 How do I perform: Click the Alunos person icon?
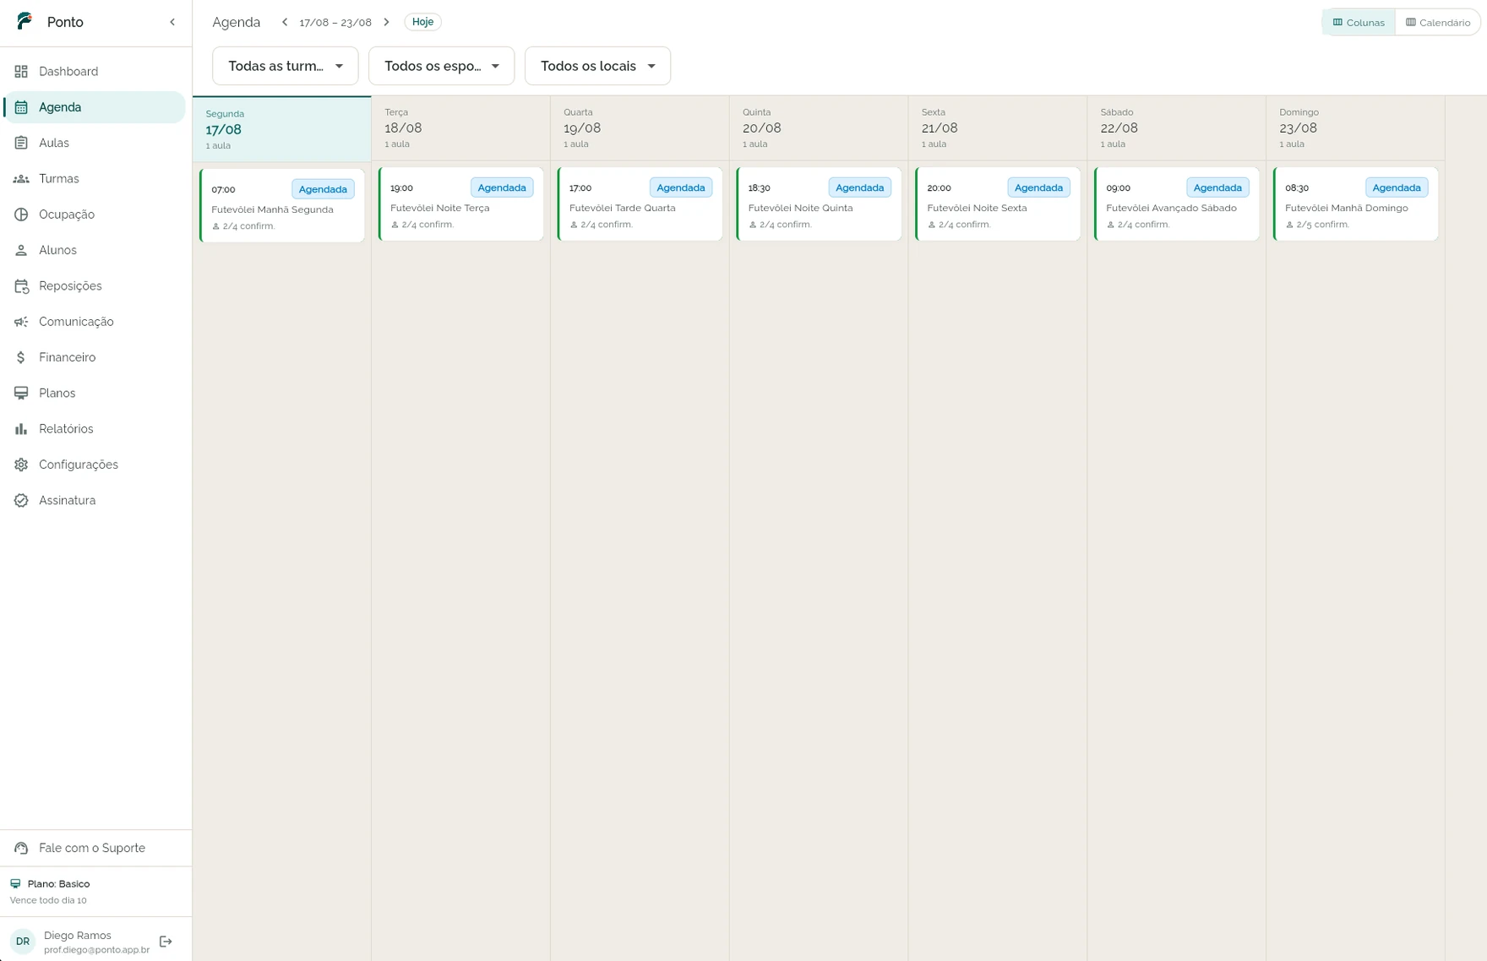pos(21,250)
